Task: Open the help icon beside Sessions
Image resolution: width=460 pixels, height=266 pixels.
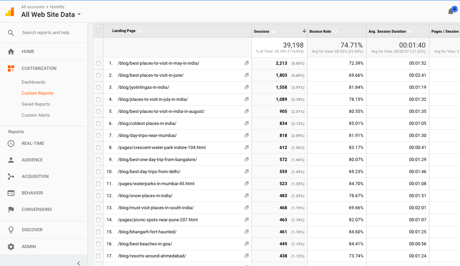Action: [x=274, y=31]
